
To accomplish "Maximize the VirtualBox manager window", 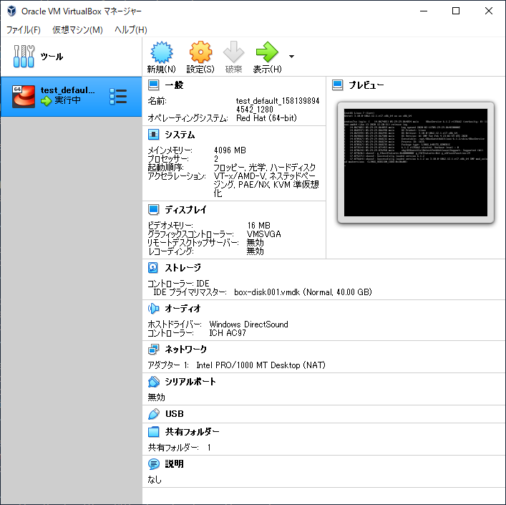I will (x=456, y=11).
